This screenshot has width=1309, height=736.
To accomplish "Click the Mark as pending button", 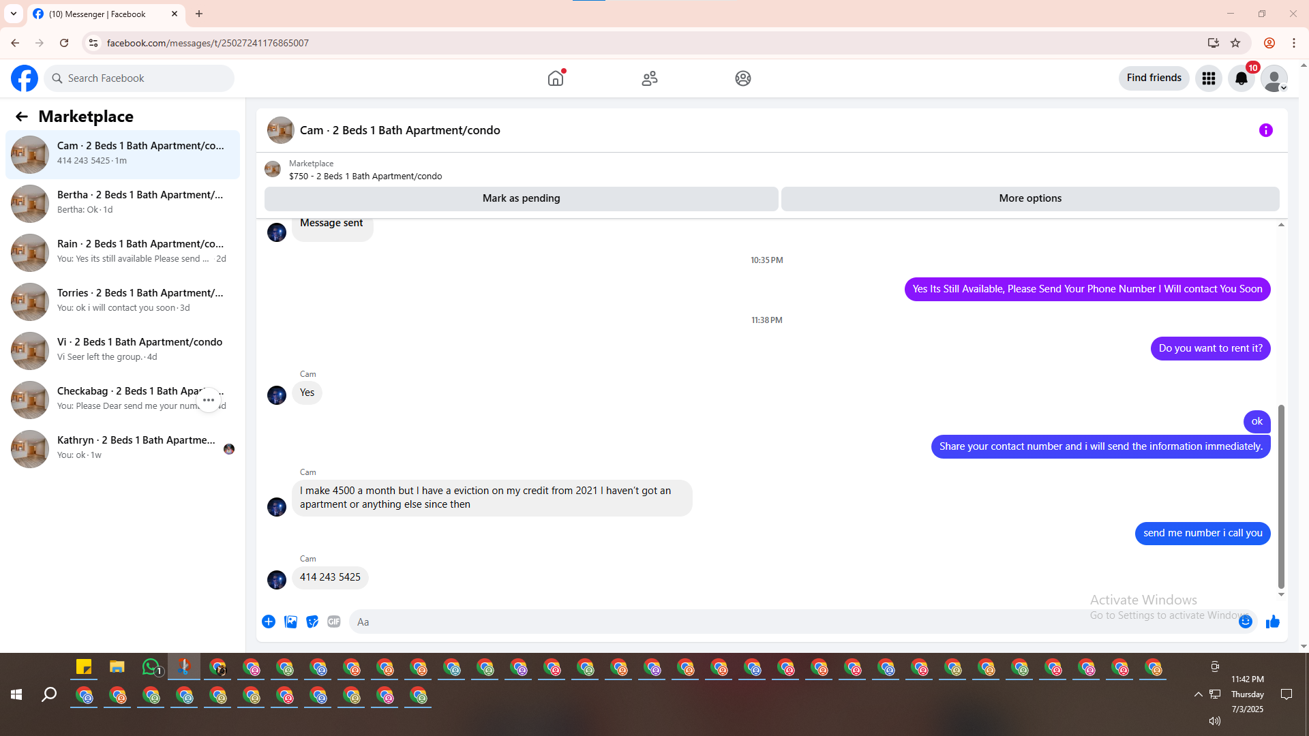I will click(x=521, y=198).
